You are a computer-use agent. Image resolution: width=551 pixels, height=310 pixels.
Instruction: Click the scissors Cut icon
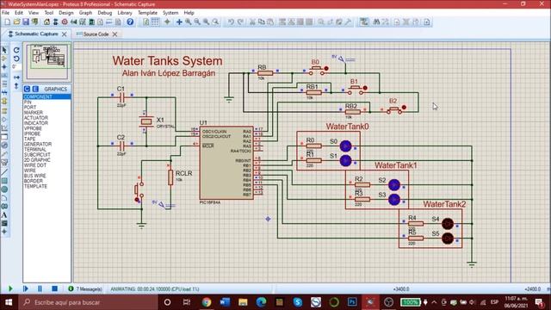(x=252, y=22)
